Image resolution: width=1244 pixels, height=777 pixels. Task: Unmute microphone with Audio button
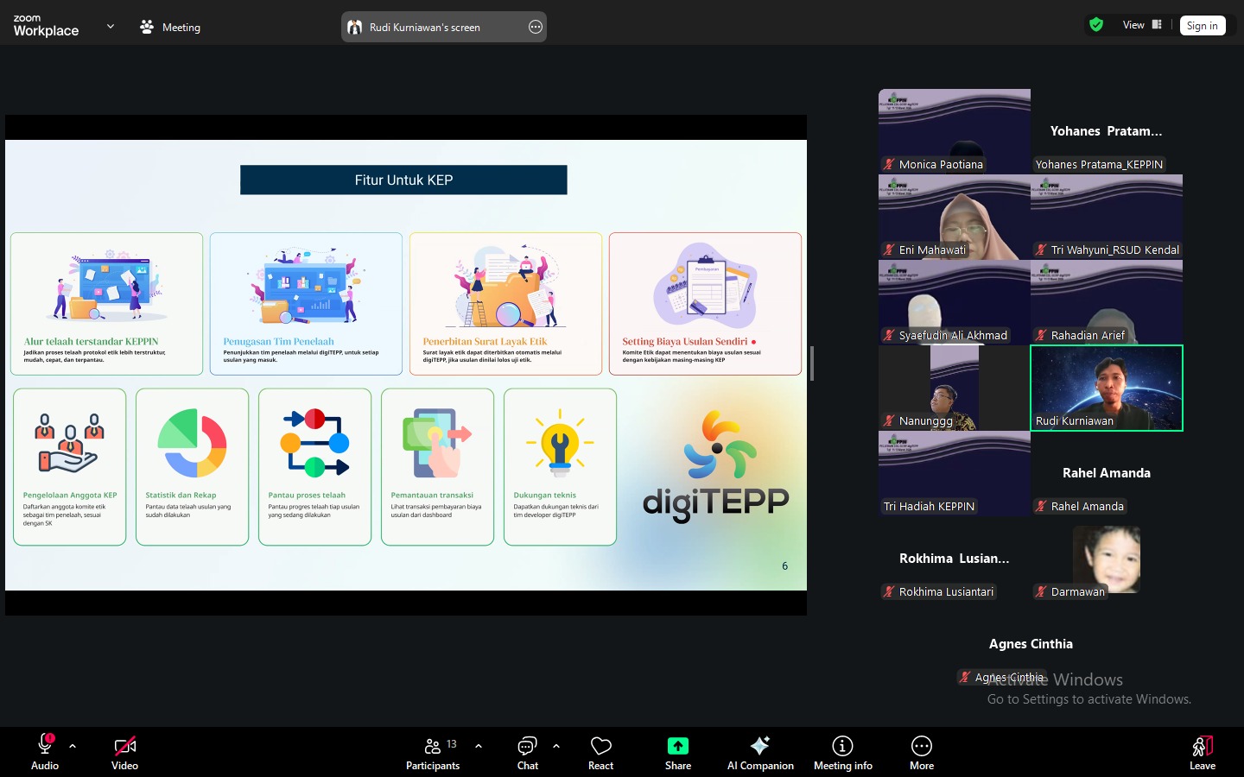[45, 752]
